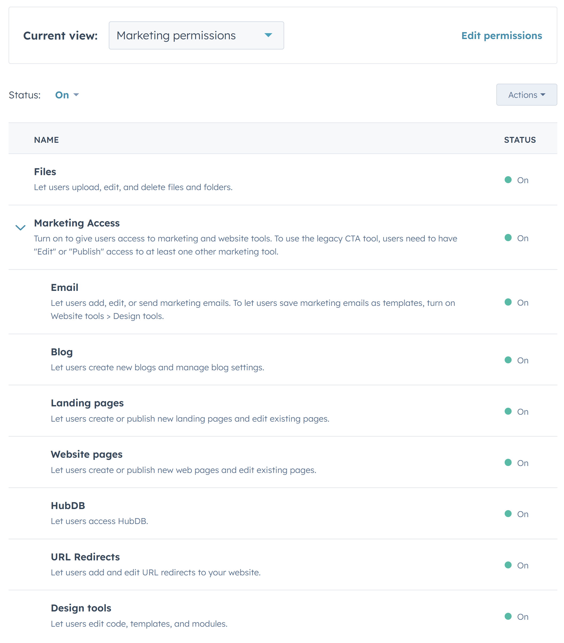Click the green status dot beside HubDB
The image size is (564, 643).
click(509, 514)
